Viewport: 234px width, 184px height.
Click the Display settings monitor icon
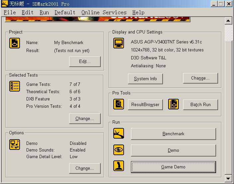click(119, 43)
